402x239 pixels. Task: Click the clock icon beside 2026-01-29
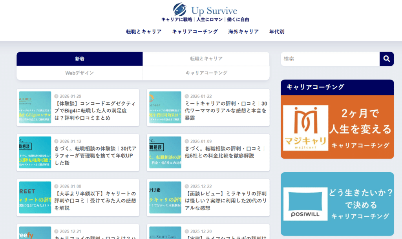click(57, 96)
